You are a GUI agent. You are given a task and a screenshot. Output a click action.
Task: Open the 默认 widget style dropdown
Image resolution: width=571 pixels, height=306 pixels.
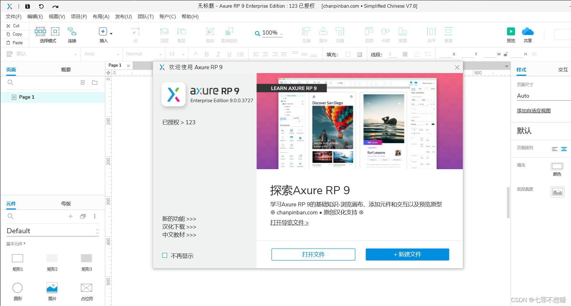click(42, 54)
